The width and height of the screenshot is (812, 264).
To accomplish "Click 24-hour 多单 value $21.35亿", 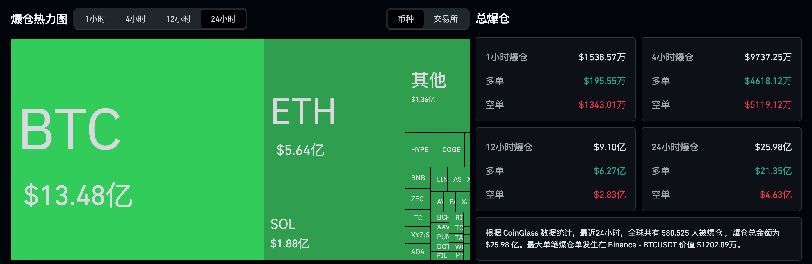I will click(x=773, y=171).
